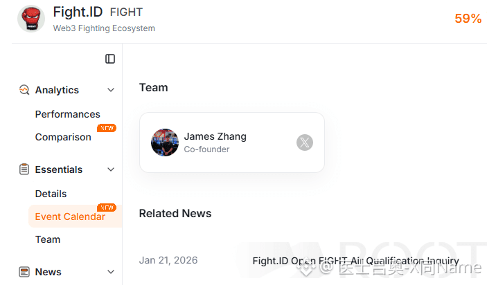487x285 pixels.
Task: Click the NEW badge on Event Calendar
Action: point(107,208)
